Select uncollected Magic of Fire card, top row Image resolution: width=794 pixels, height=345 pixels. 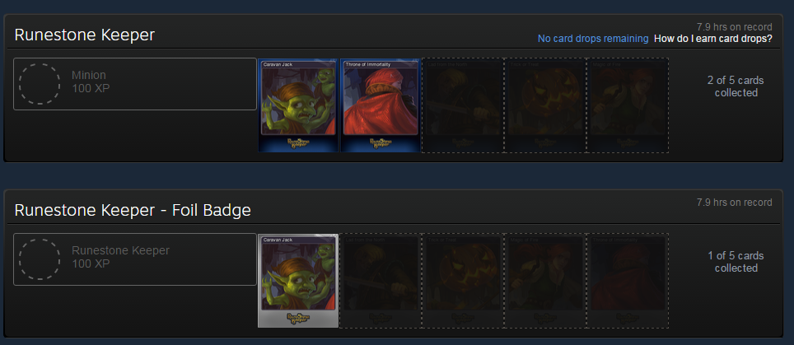tap(628, 105)
